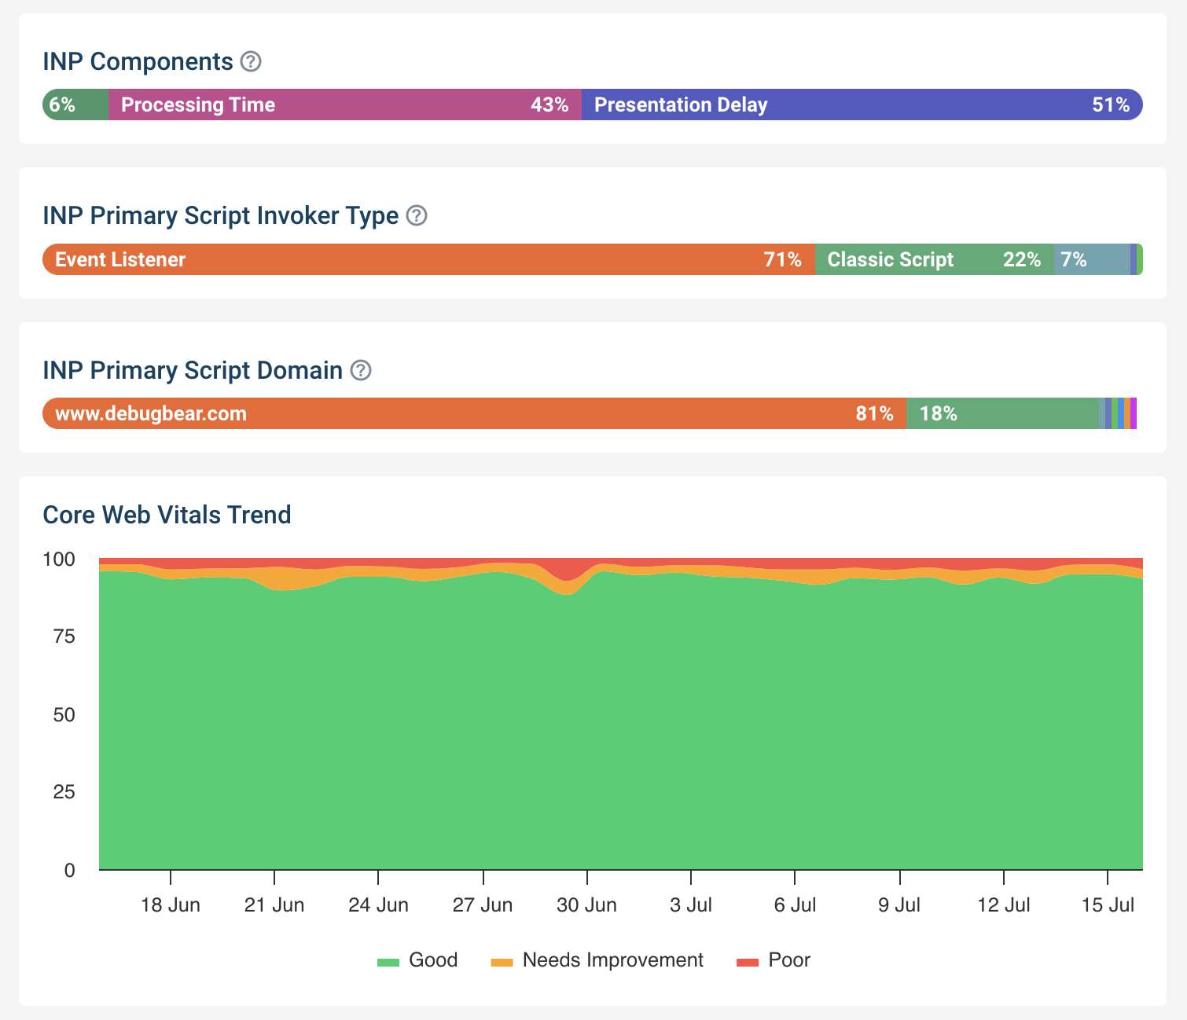Click the 9 Jul axis label
The image size is (1187, 1020).
pos(899,905)
